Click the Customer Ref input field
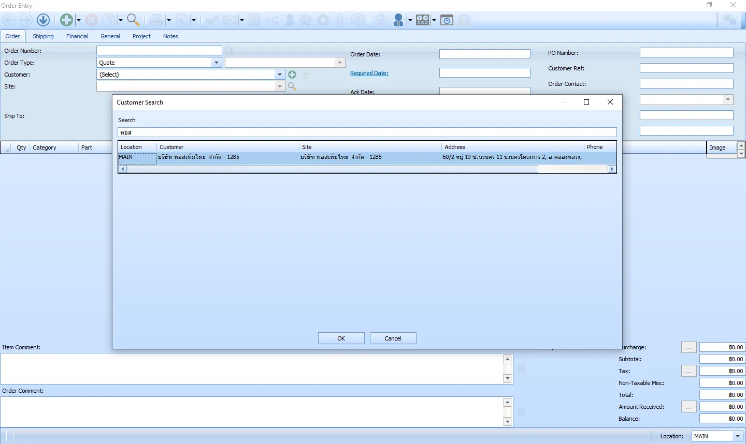This screenshot has width=746, height=444. (686, 68)
